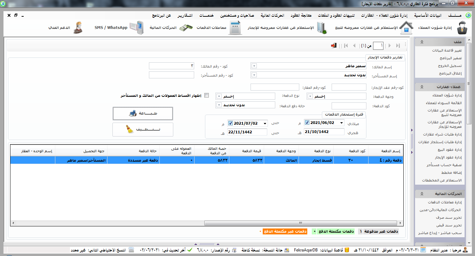Open معاملات الدفعات document icon
The width and height of the screenshot is (475, 256).
(x=235, y=28)
